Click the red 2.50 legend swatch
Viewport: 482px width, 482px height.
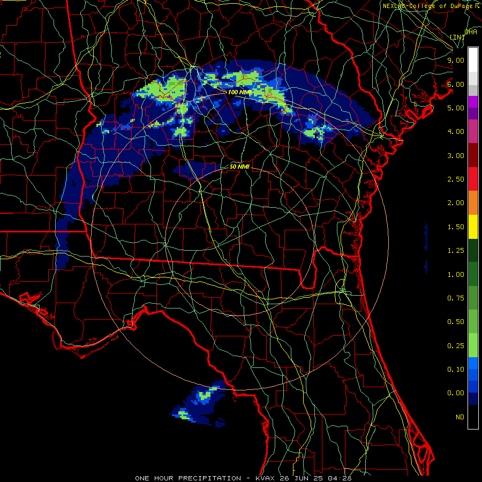[x=473, y=179]
